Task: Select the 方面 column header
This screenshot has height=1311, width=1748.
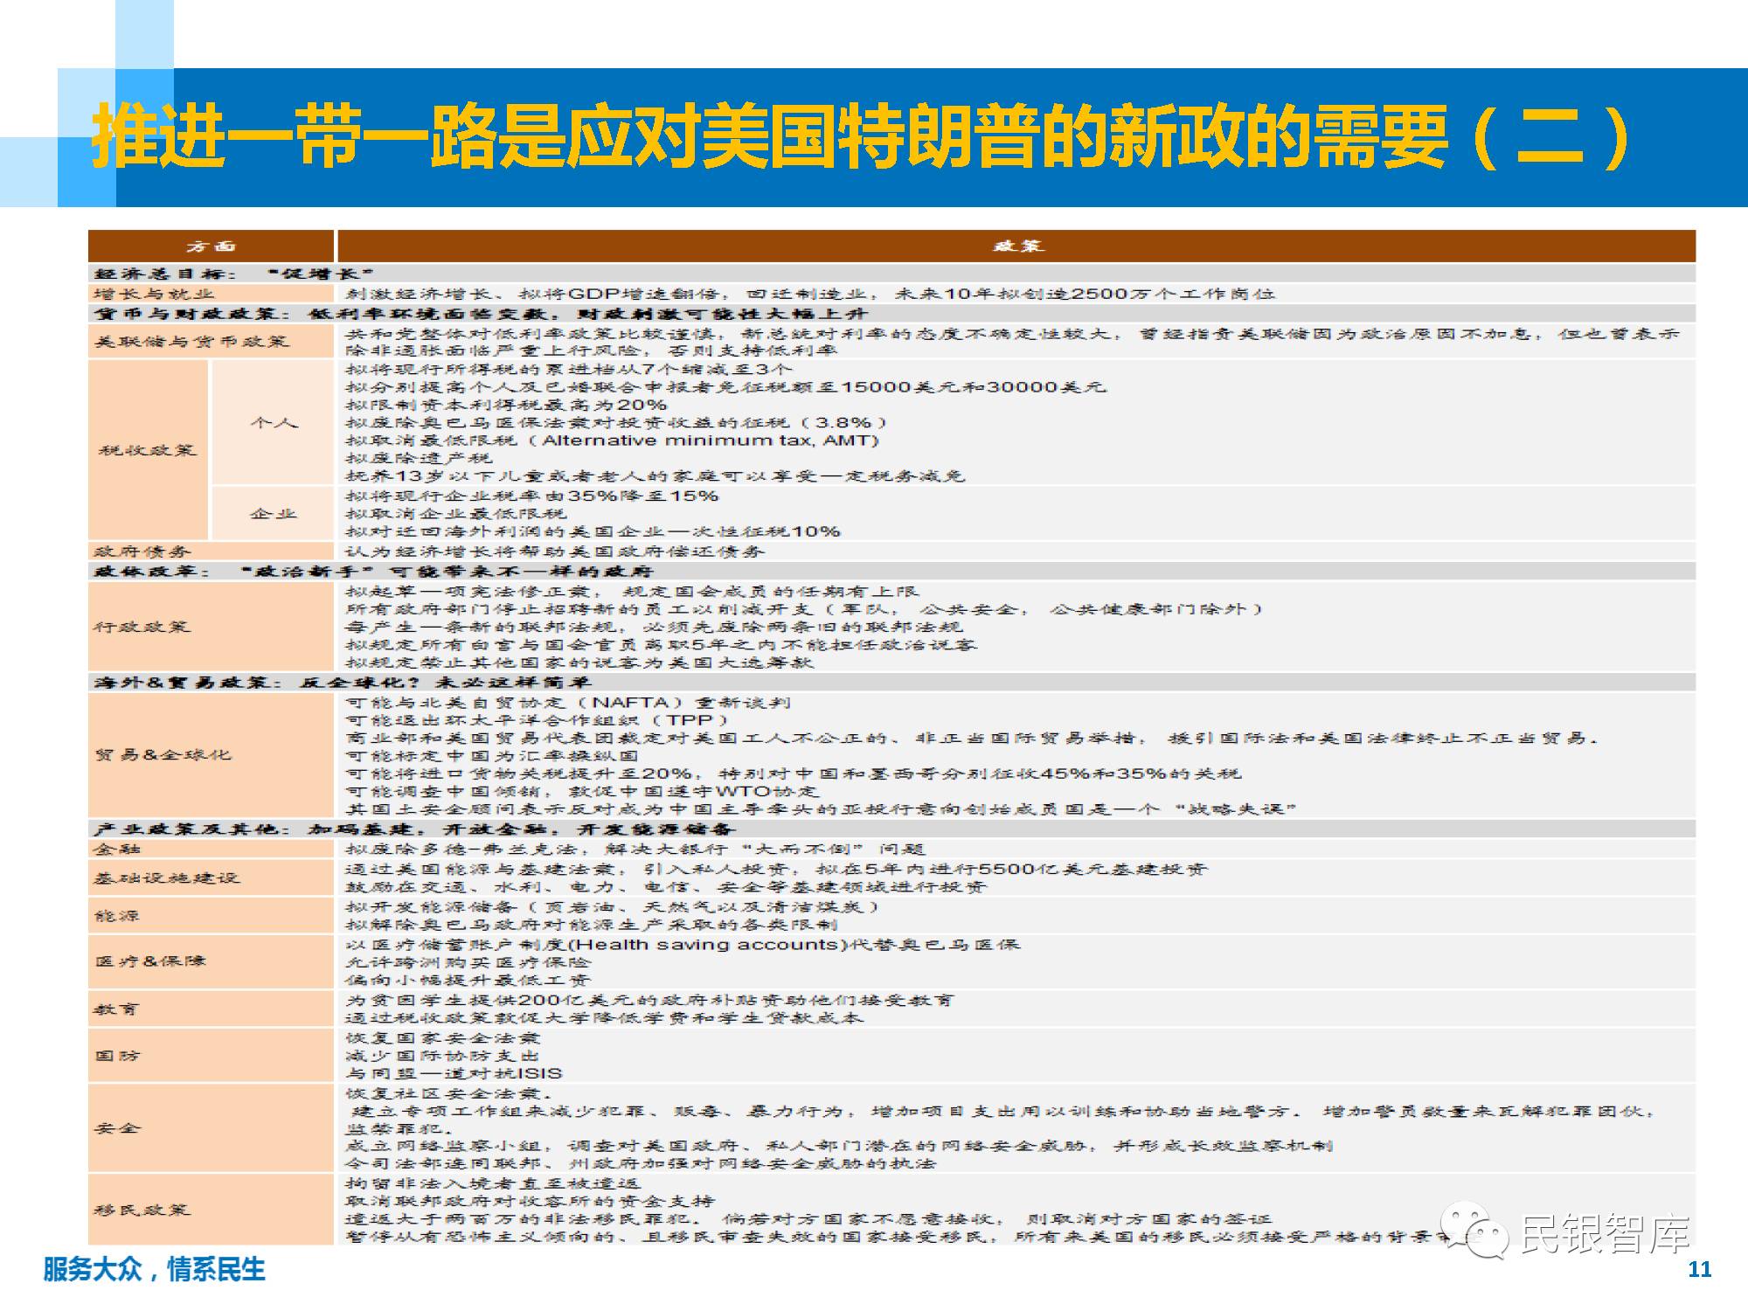Action: pos(211,246)
